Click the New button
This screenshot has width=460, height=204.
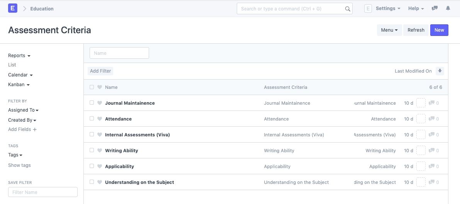coord(439,30)
